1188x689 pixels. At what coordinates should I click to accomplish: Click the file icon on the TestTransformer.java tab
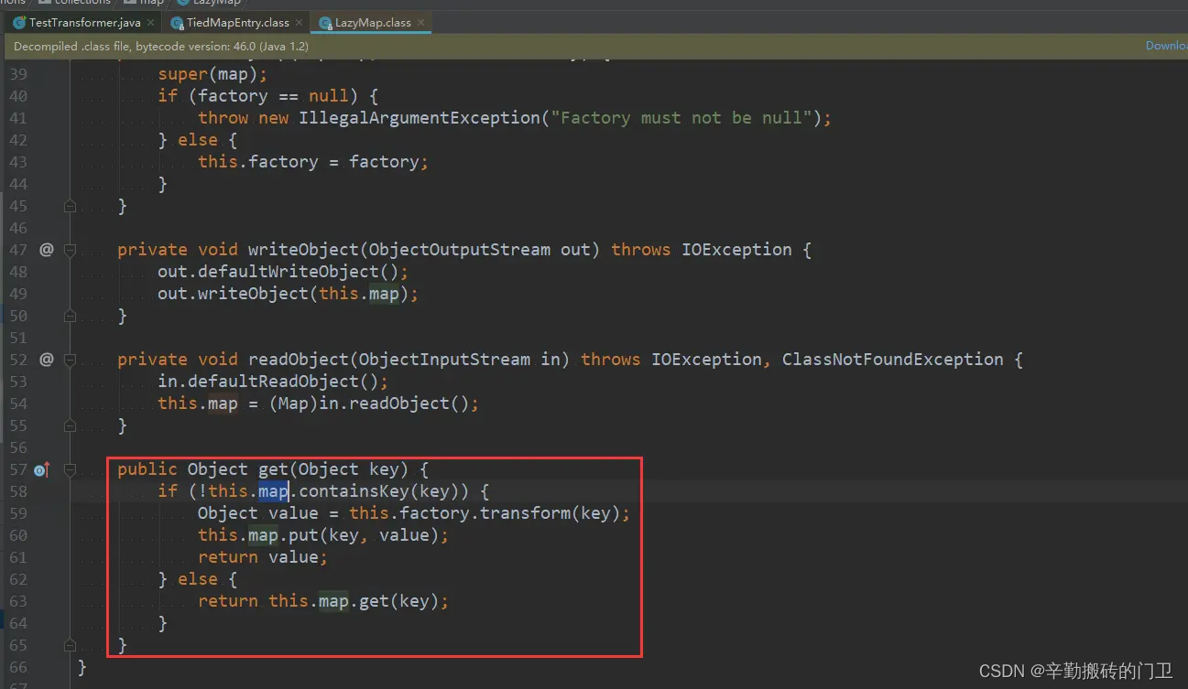[x=20, y=22]
